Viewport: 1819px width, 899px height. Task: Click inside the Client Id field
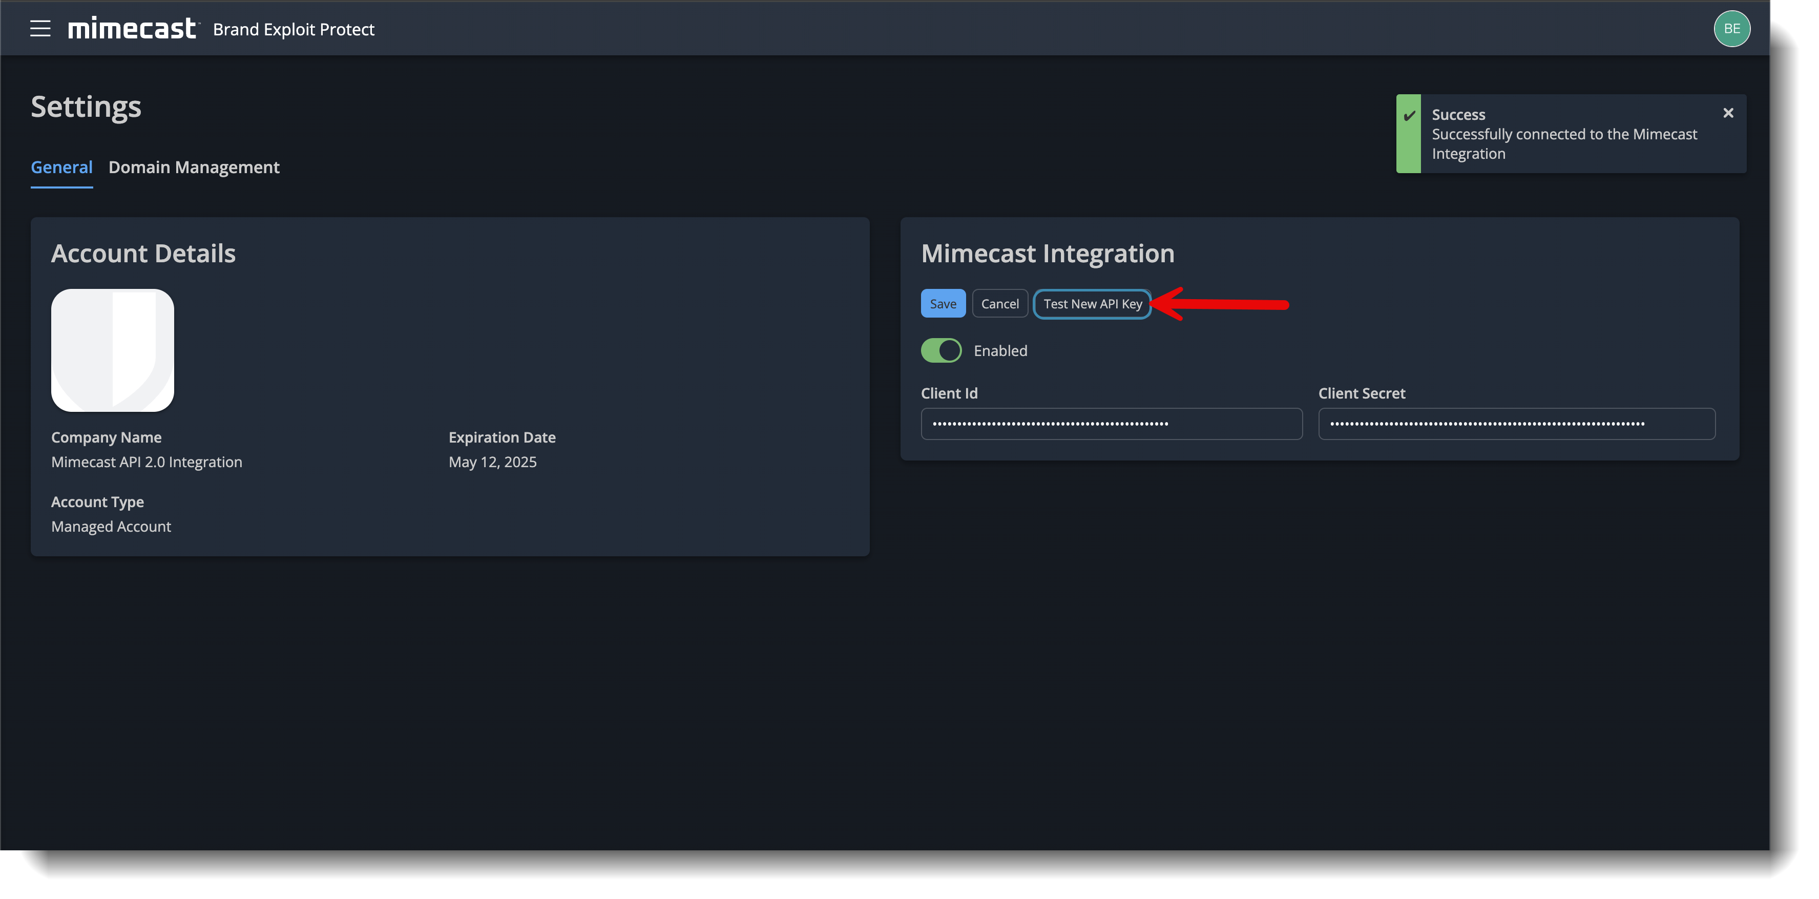[x=1111, y=424]
